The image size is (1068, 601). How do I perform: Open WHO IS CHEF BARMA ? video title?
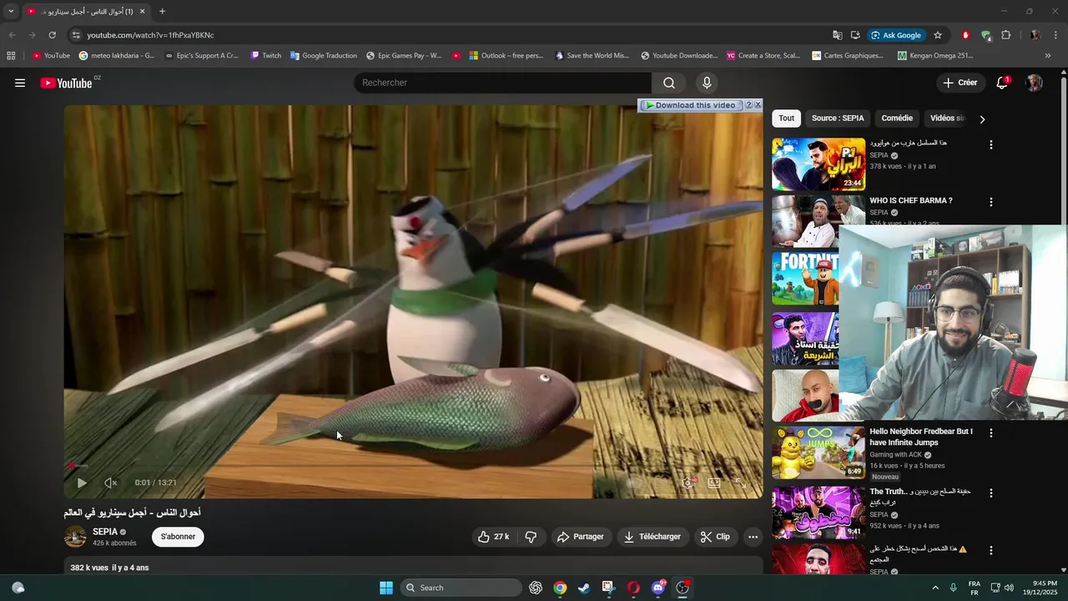911,201
